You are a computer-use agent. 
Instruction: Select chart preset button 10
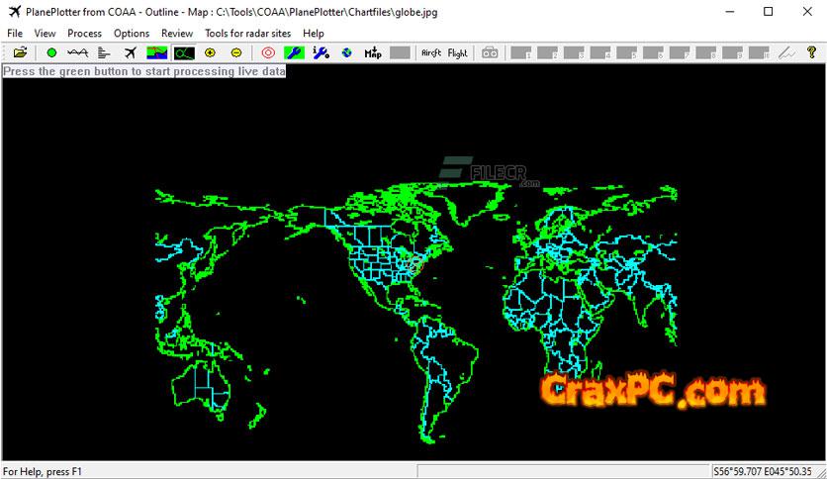759,52
